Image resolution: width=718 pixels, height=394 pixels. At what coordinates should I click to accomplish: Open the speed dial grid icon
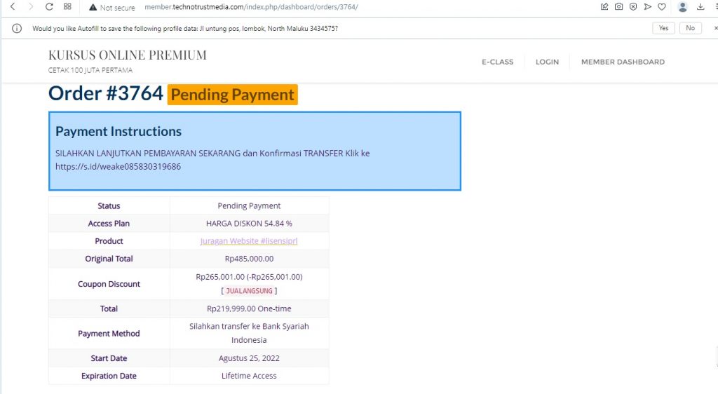[67, 7]
